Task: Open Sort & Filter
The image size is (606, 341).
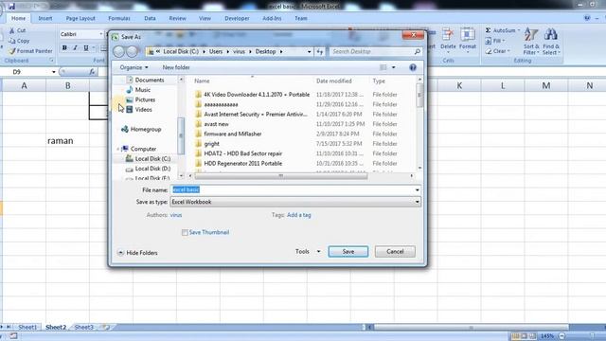Action: pyautogui.click(x=531, y=42)
